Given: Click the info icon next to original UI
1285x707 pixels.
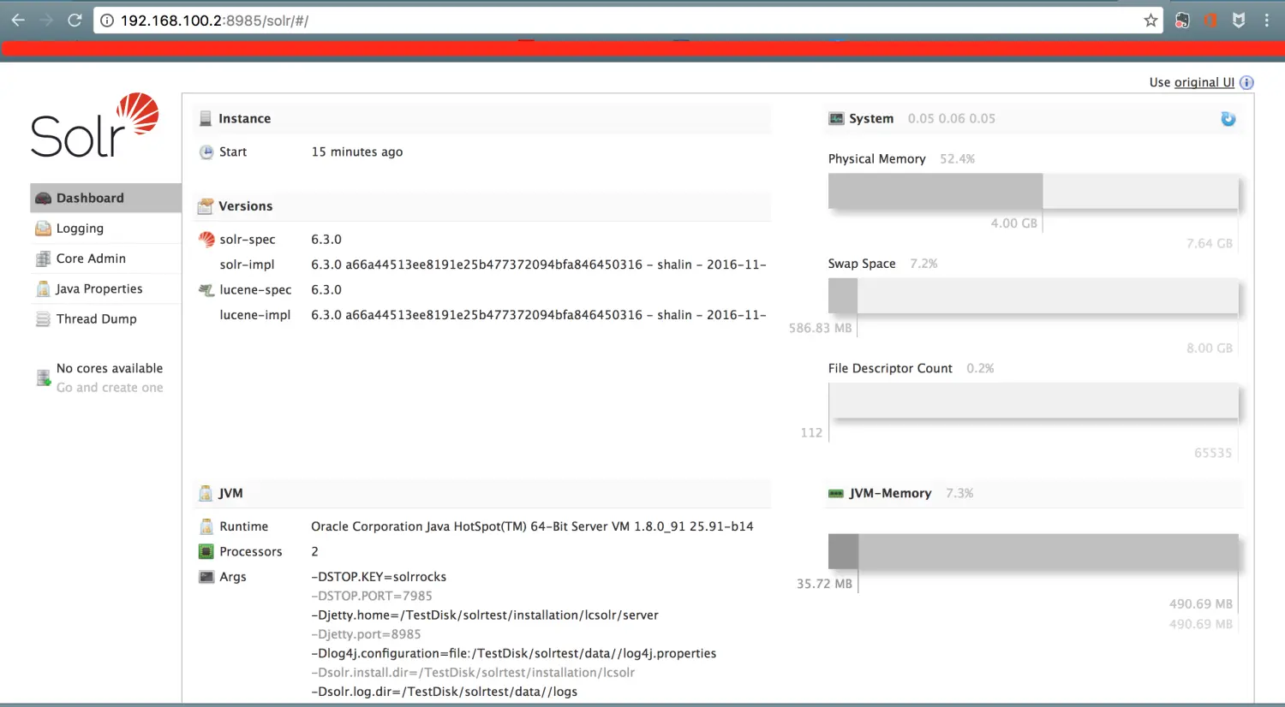Looking at the screenshot, I should coord(1246,82).
